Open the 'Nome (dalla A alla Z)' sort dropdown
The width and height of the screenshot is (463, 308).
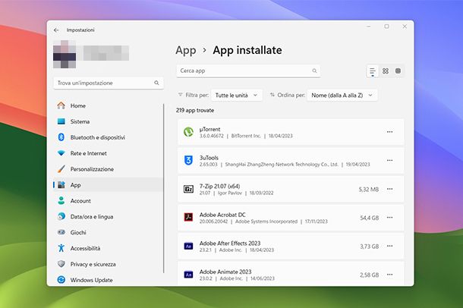pyautogui.click(x=342, y=96)
